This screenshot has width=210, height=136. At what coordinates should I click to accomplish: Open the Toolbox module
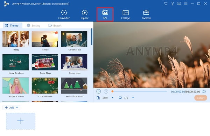(x=146, y=15)
